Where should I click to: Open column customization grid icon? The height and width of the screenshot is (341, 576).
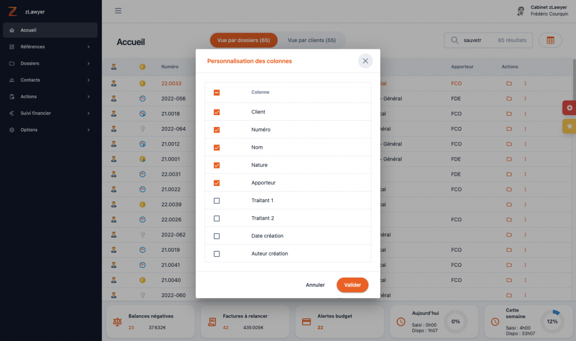point(550,40)
